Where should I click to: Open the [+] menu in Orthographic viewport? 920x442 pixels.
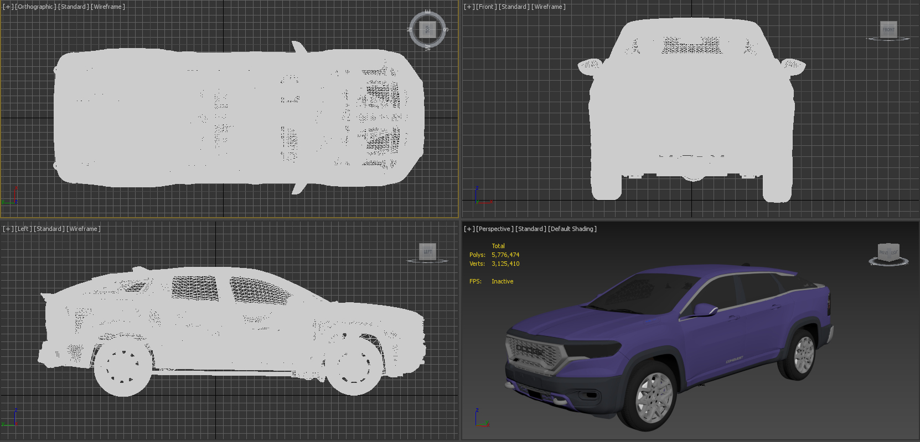[8, 7]
